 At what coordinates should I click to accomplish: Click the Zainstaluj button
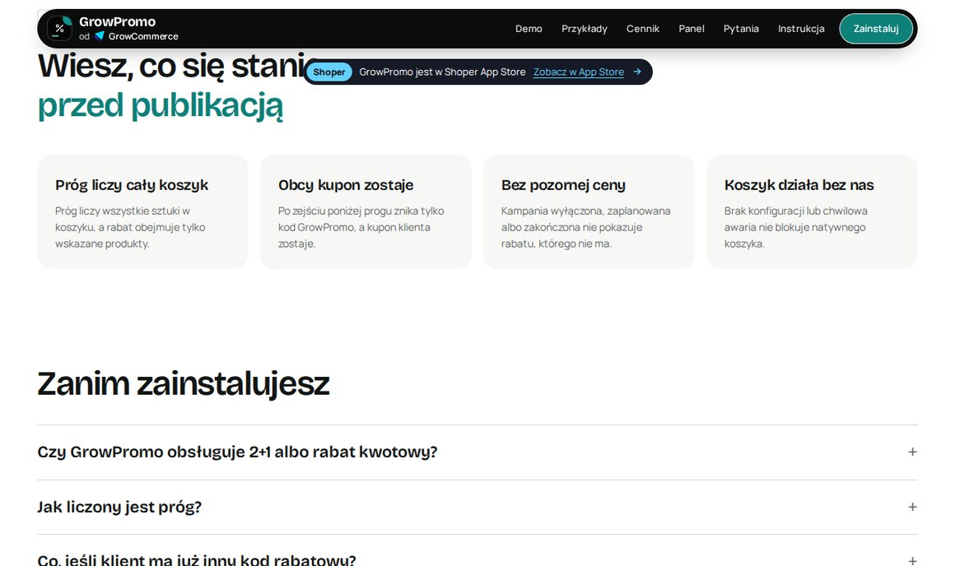pyautogui.click(x=876, y=29)
